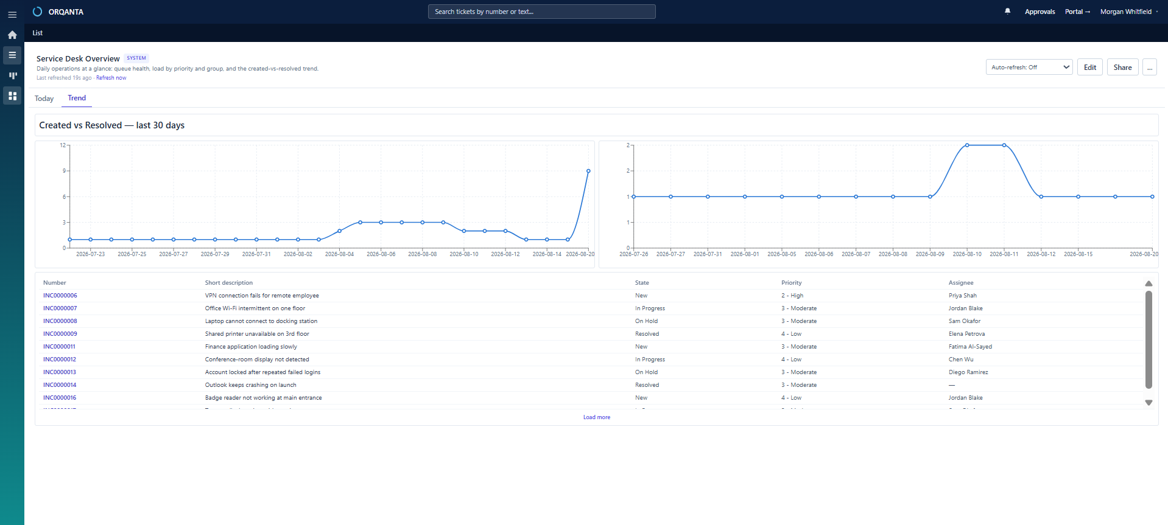Click the Share button
This screenshot has width=1168, height=525.
click(1122, 67)
